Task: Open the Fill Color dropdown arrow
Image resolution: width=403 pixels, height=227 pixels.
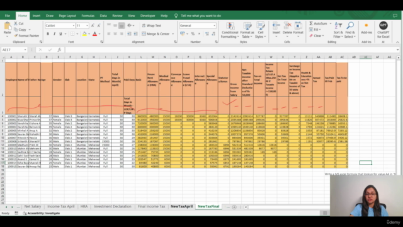Action: point(89,33)
